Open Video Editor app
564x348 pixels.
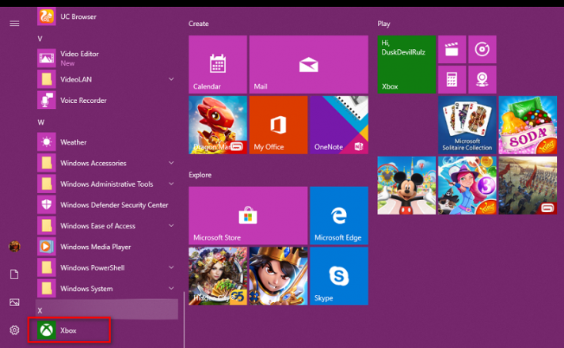point(107,59)
